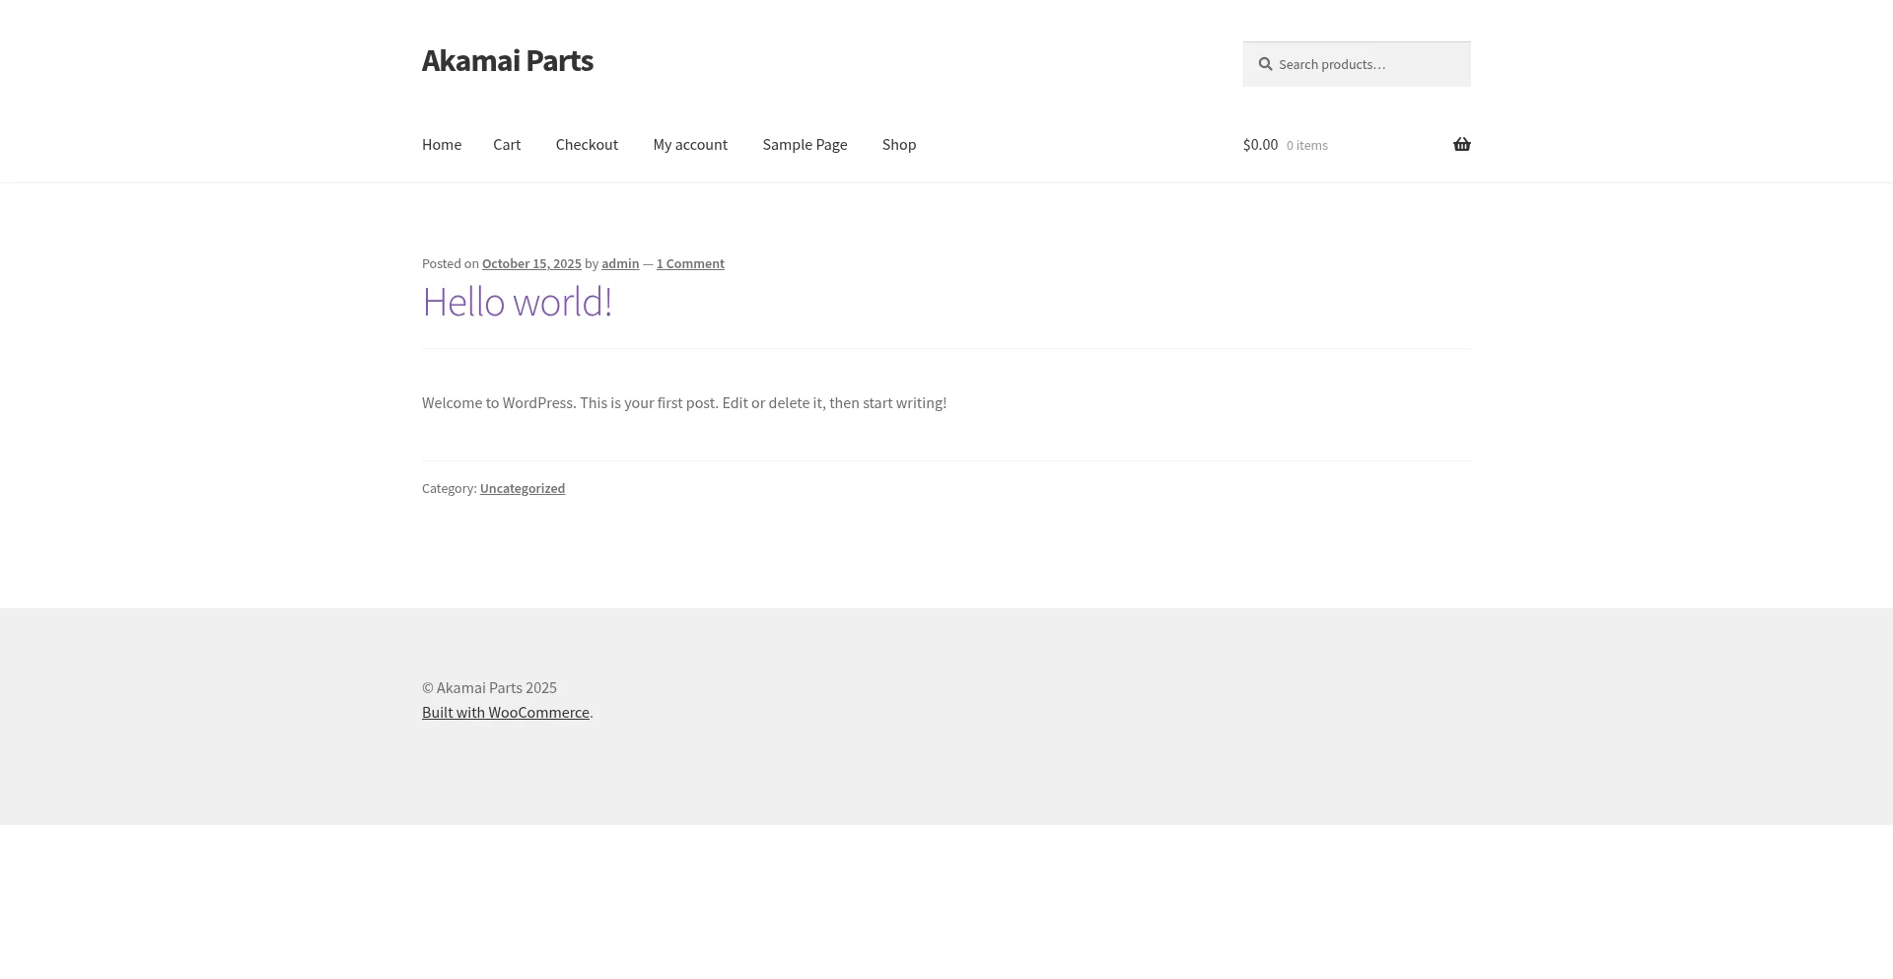Image resolution: width=1893 pixels, height=979 pixels.
Task: Navigate to Sample Page
Action: [805, 145]
